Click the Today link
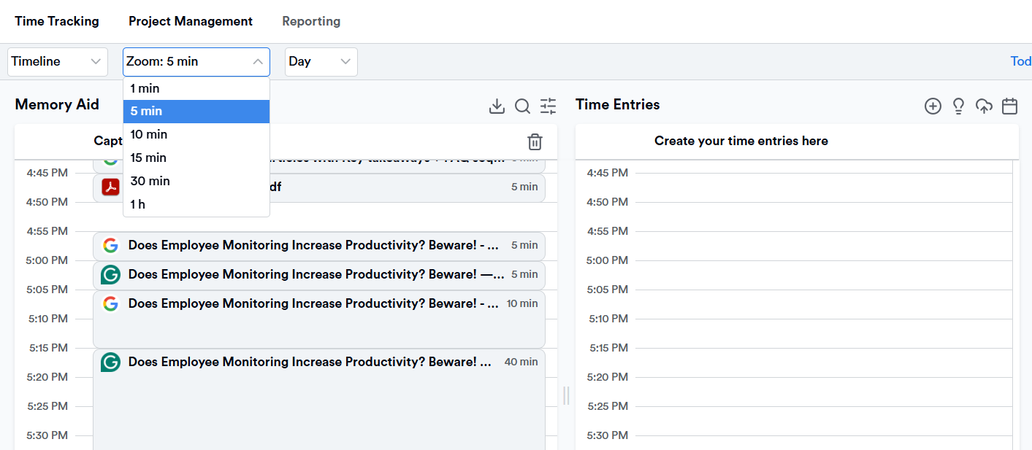The image size is (1032, 450). (x=1020, y=61)
